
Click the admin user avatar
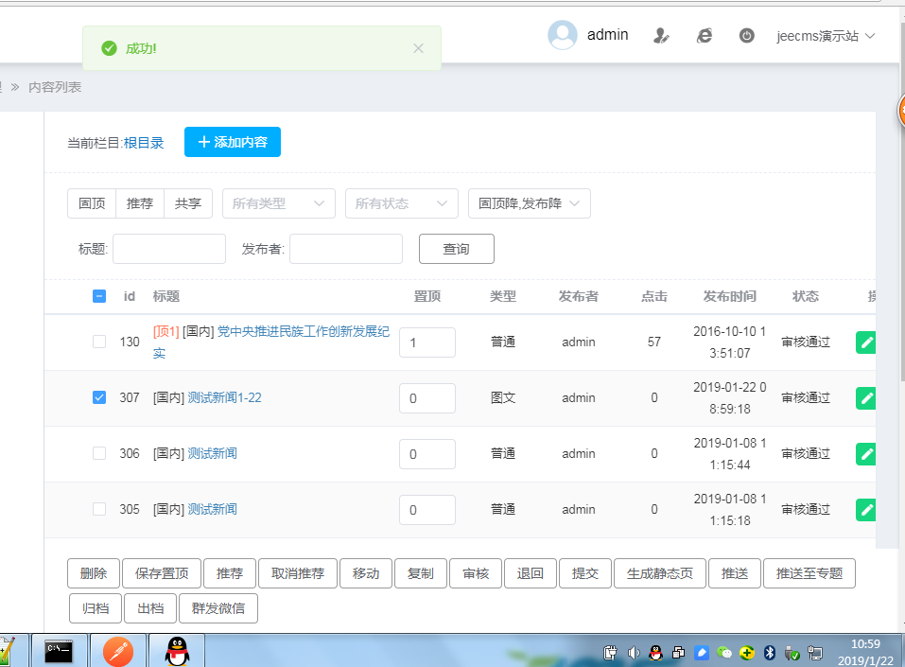pyautogui.click(x=563, y=35)
